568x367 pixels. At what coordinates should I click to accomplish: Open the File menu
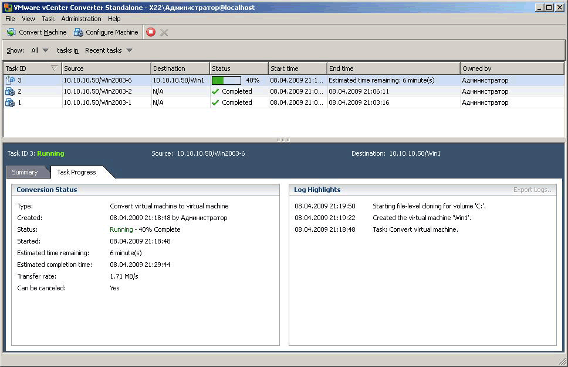[x=10, y=19]
